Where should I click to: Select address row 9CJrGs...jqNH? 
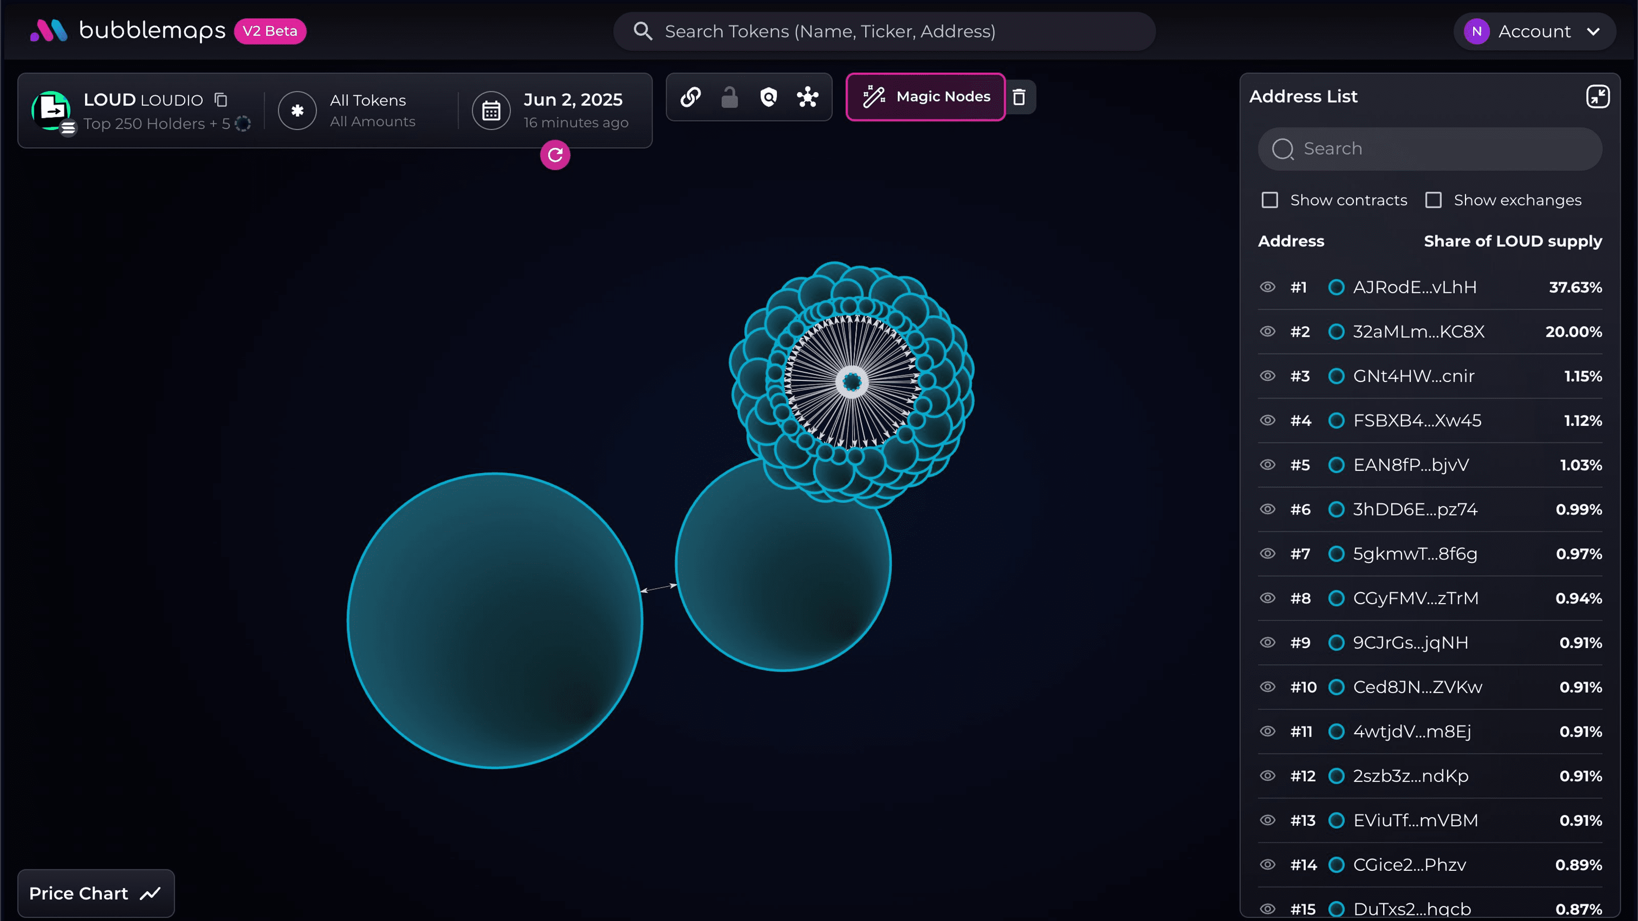pyautogui.click(x=1430, y=642)
